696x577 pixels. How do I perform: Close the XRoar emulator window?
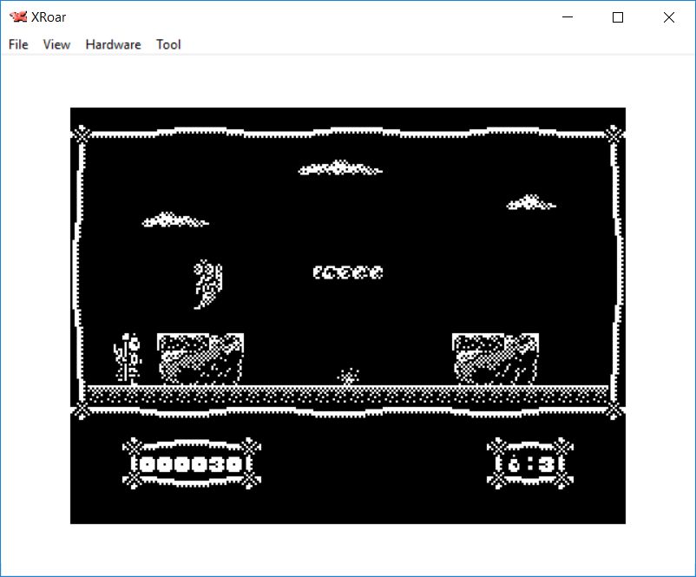(x=668, y=17)
